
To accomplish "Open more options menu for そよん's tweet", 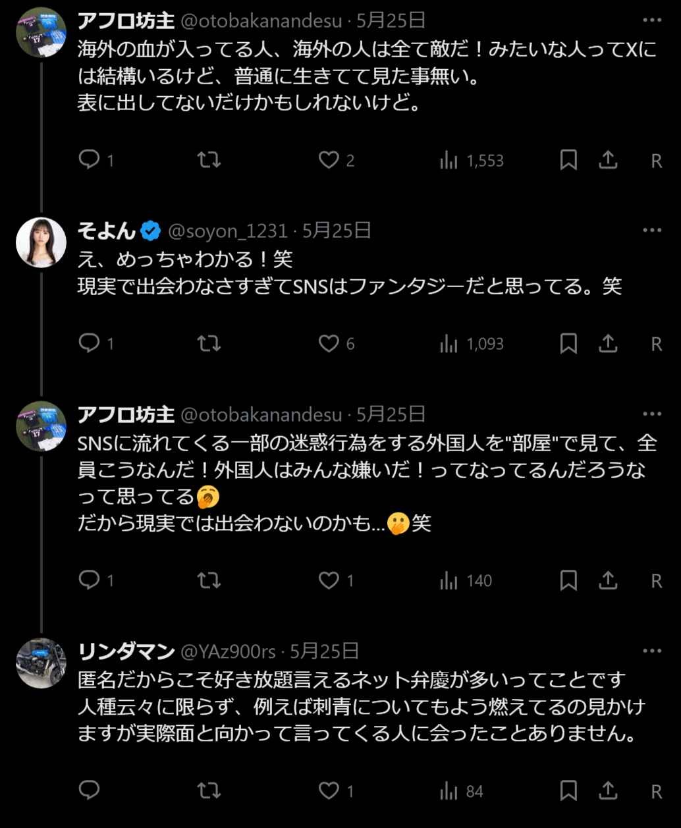I will tap(651, 230).
